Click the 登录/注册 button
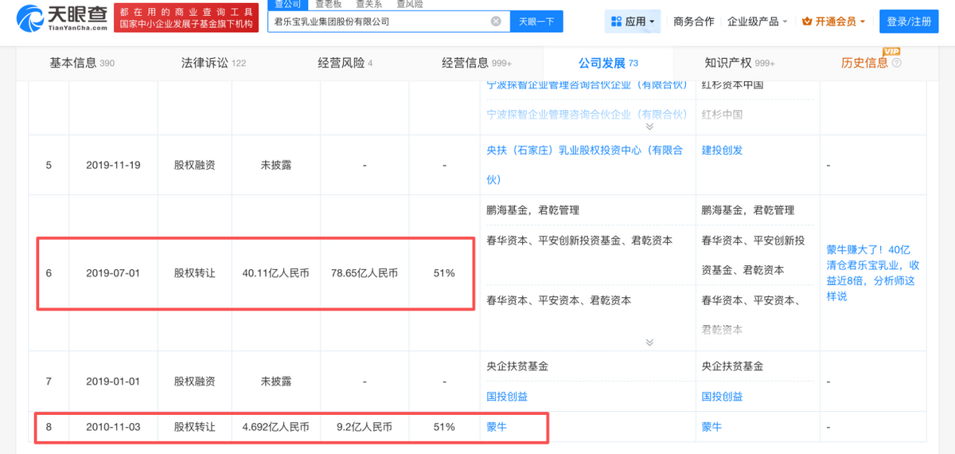The height and width of the screenshot is (454, 955). [909, 22]
